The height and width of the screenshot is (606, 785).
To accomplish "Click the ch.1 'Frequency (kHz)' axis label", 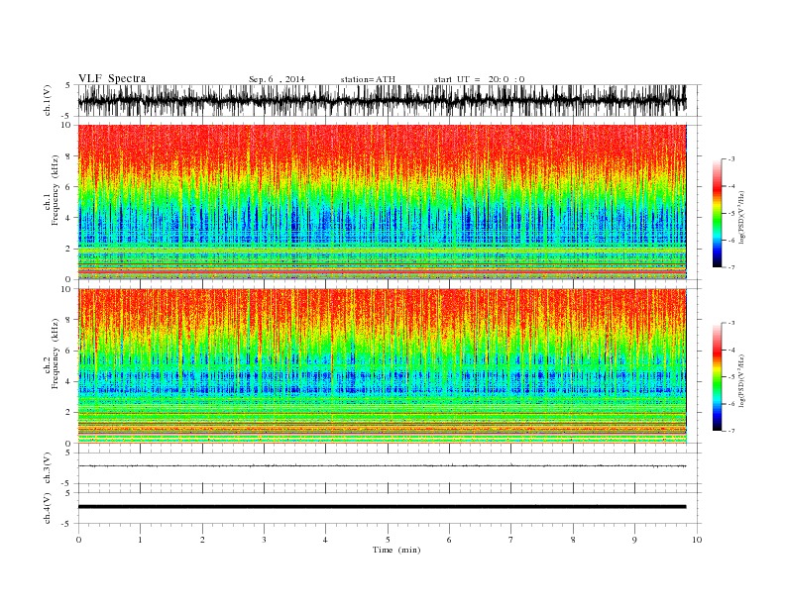I will [x=56, y=190].
